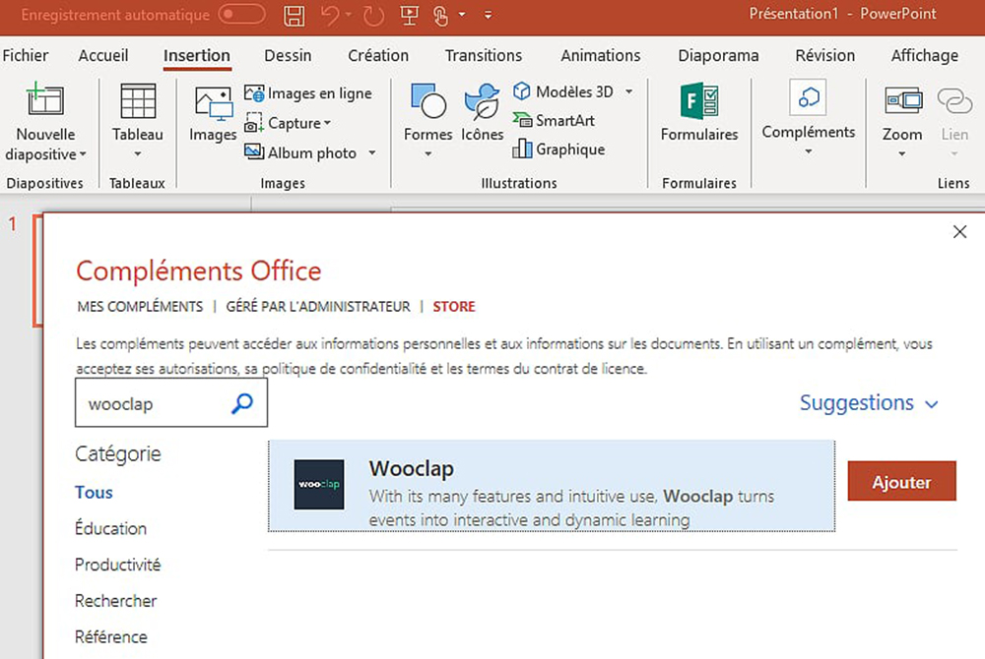Open the Animations tab

click(601, 56)
